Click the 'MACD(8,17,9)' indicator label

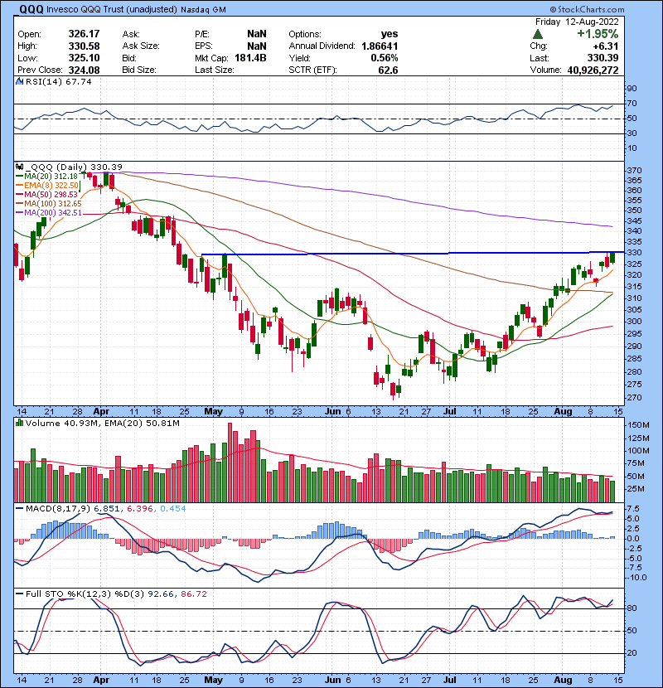pyautogui.click(x=58, y=509)
